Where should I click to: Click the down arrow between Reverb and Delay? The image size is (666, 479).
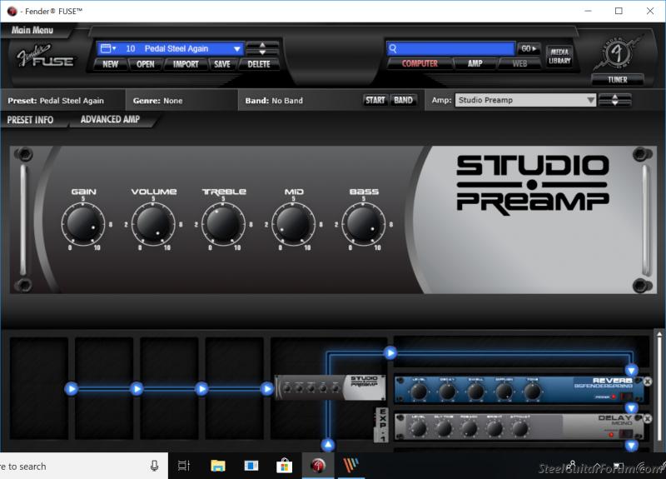(631, 408)
